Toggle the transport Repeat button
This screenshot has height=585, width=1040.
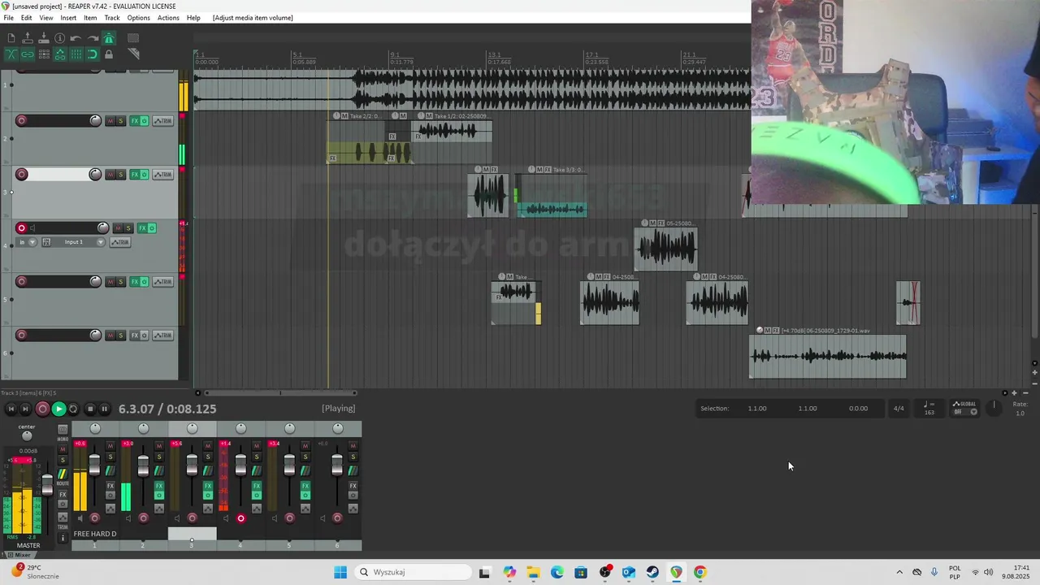point(73,409)
